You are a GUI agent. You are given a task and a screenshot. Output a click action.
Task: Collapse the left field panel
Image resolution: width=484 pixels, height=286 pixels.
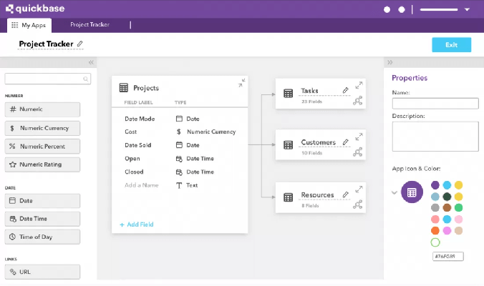point(91,62)
